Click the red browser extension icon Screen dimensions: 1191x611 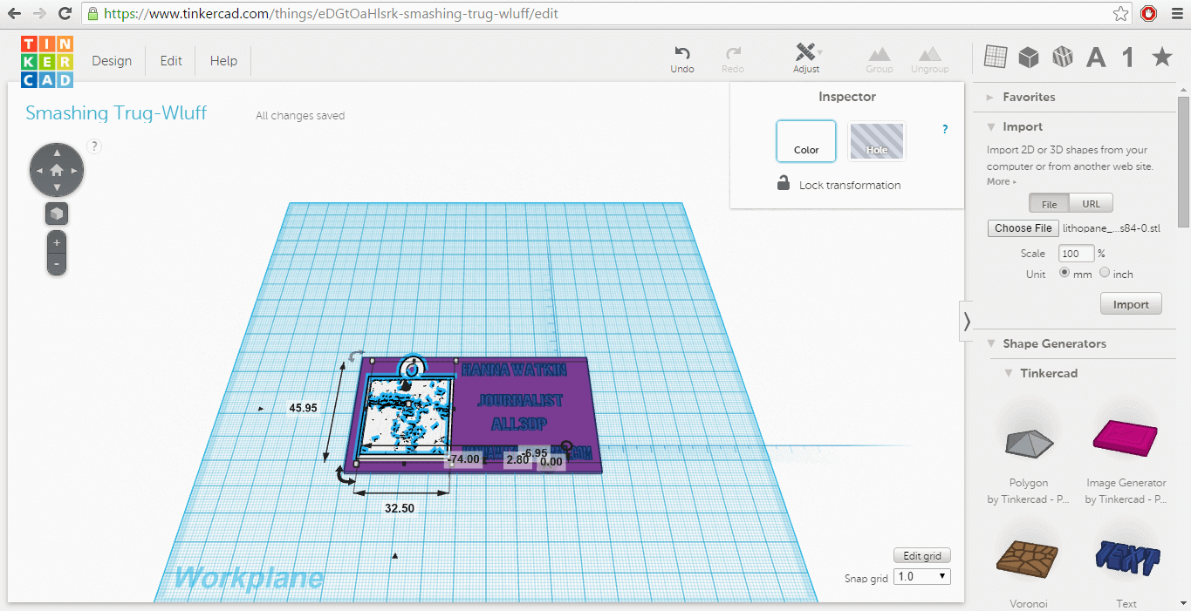coord(1149,13)
